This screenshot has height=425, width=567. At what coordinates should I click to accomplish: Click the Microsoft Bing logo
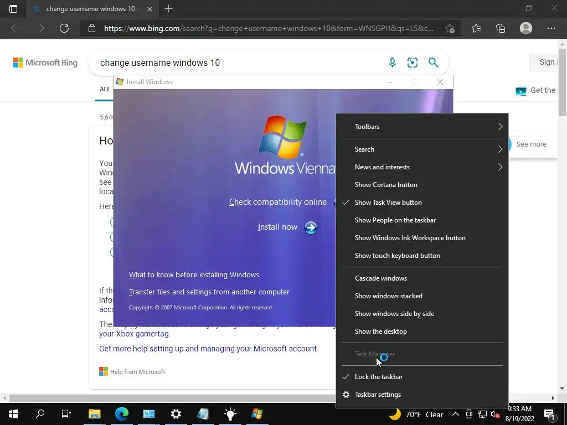point(45,63)
